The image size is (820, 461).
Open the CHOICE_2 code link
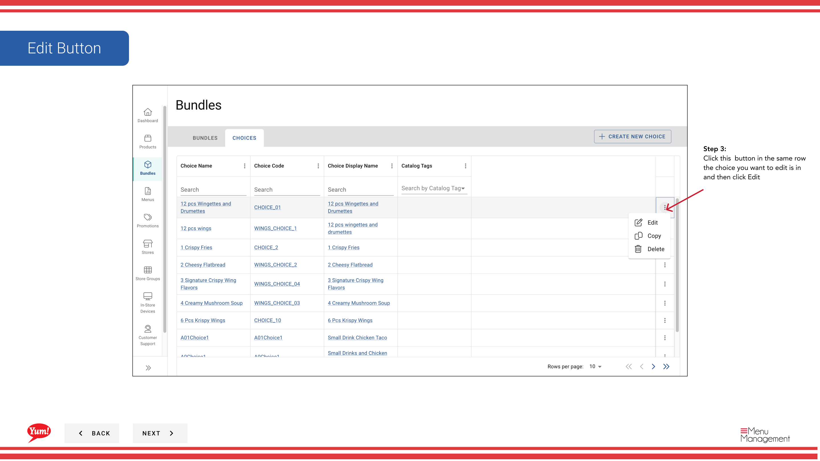click(x=266, y=248)
